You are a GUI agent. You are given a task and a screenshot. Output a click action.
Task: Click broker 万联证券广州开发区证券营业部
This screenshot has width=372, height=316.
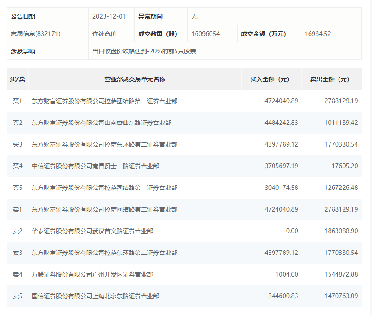(x=92, y=274)
